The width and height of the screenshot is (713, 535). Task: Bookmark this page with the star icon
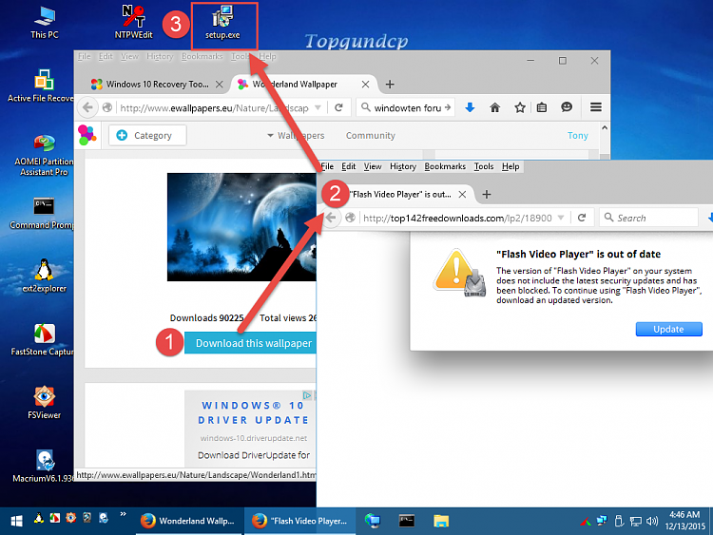point(520,107)
